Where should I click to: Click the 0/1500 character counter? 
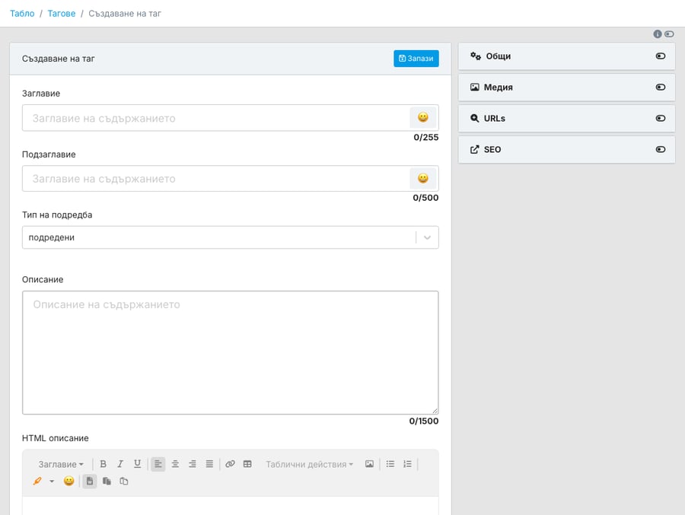tap(424, 421)
